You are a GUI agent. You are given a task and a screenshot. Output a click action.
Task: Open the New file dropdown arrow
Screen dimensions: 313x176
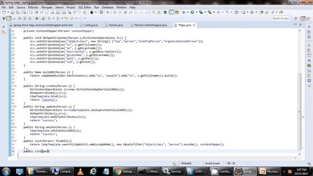[x=8, y=12]
